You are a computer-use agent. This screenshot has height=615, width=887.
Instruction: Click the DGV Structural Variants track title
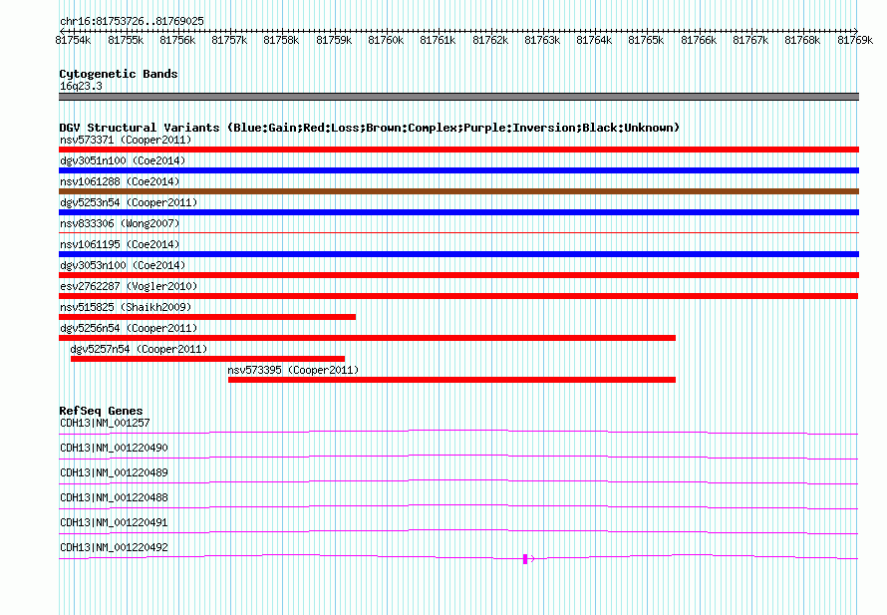click(370, 128)
